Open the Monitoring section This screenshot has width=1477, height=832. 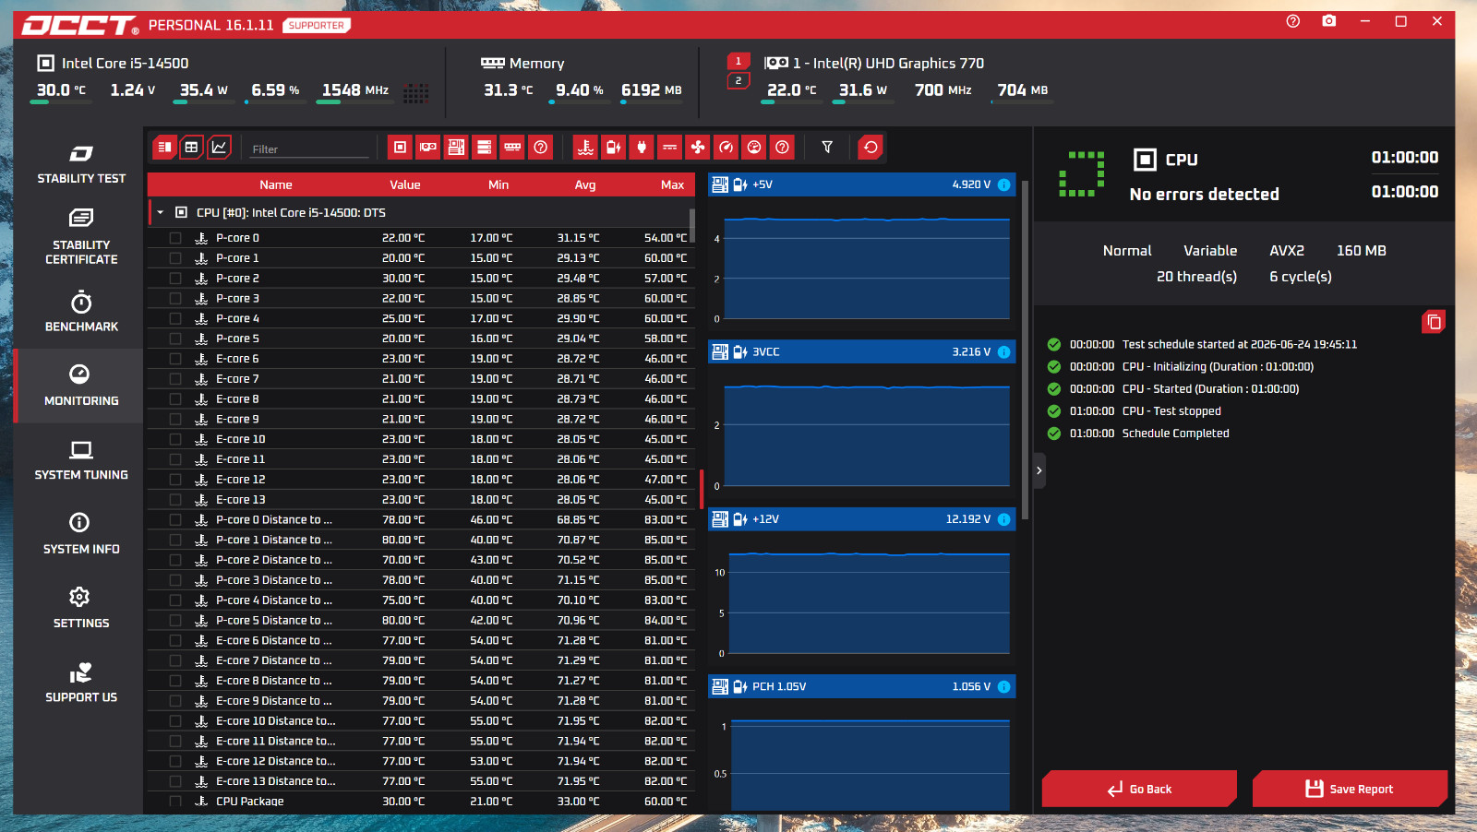point(81,386)
